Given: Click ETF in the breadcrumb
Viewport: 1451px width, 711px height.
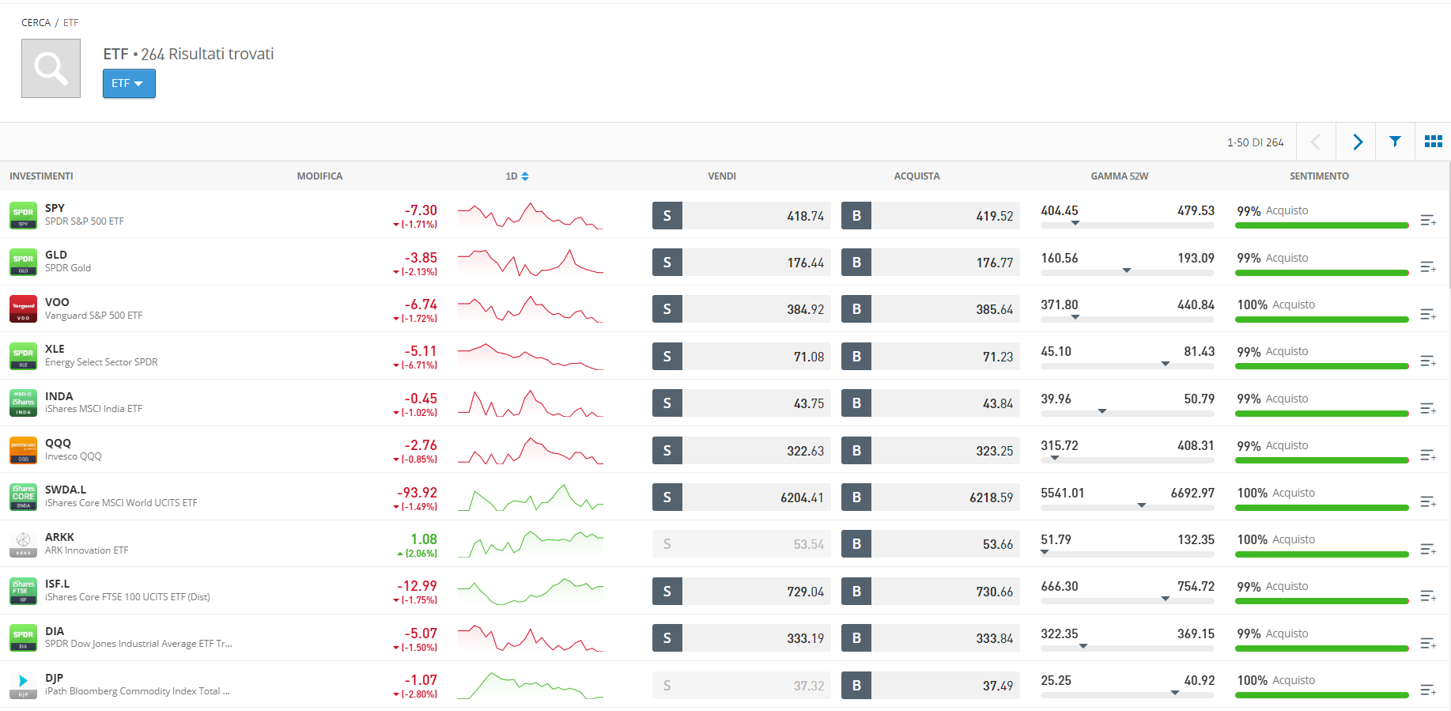Looking at the screenshot, I should click(70, 23).
